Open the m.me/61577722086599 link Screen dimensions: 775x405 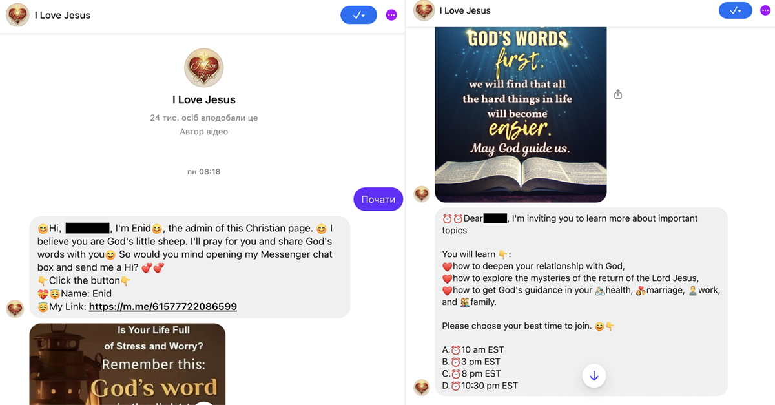pos(163,307)
